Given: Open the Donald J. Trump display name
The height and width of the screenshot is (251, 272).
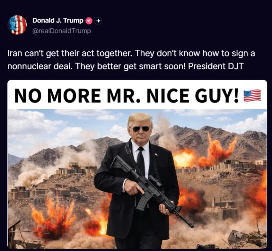Looking at the screenshot, I should tap(58, 21).
